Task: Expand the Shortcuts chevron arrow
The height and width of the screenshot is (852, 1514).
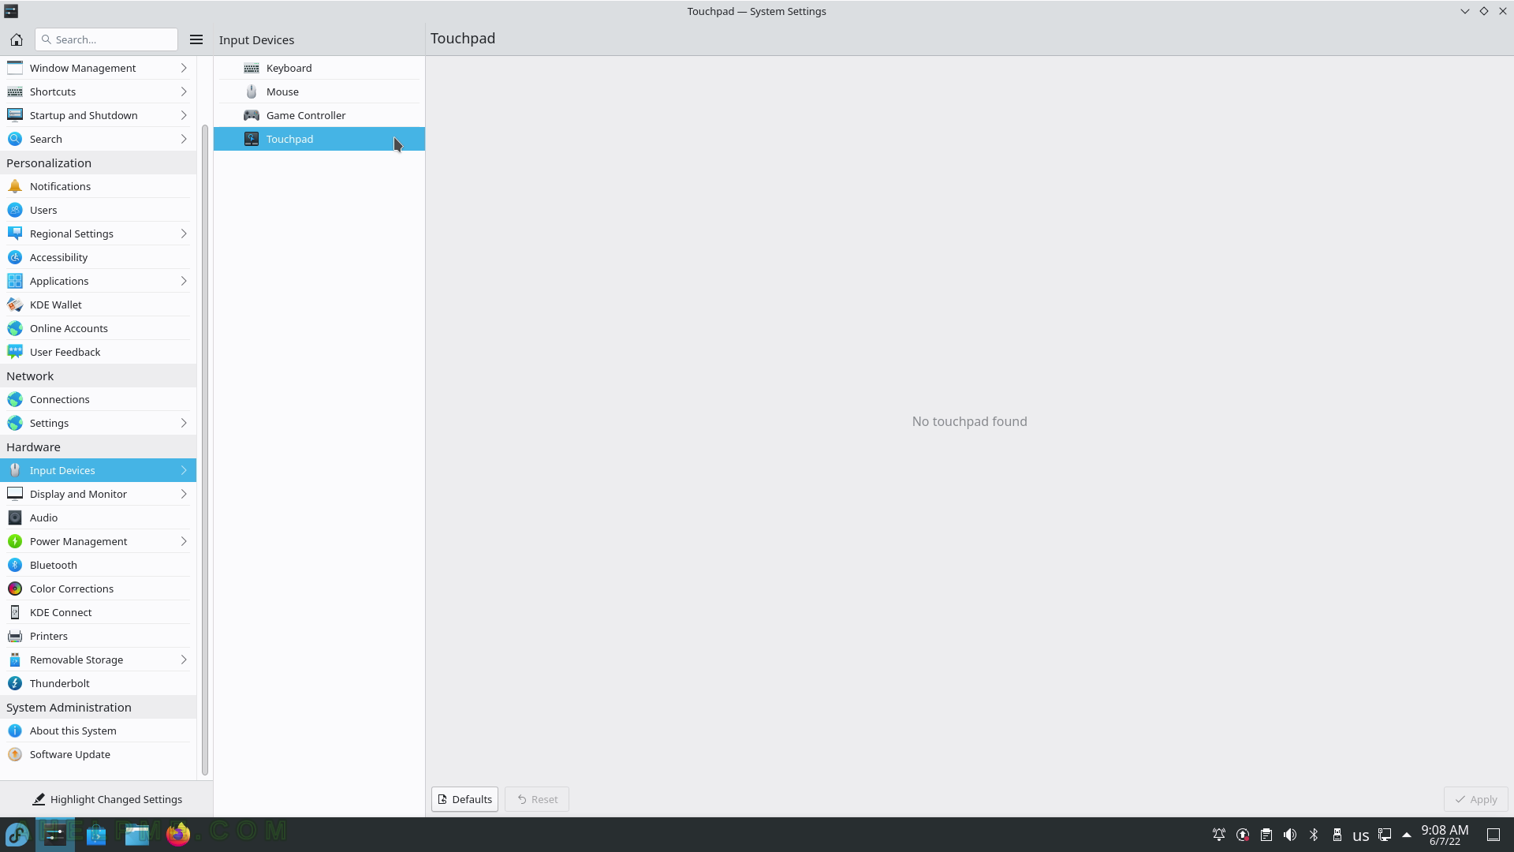Action: 184,92
